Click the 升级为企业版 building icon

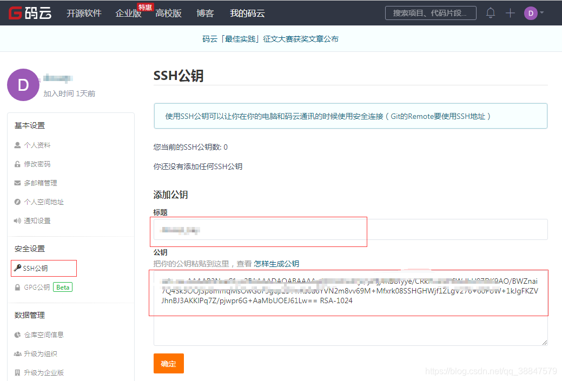coord(17,372)
